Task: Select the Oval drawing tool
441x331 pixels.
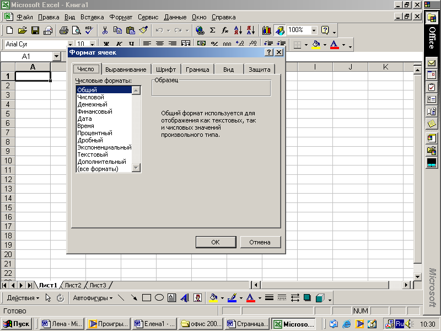Action: point(159,298)
